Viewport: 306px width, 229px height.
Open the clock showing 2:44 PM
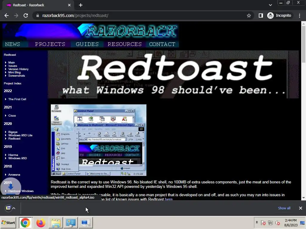click(x=291, y=222)
